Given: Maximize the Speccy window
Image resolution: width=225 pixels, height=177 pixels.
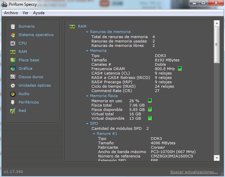Looking at the screenshot, I should (203, 3).
